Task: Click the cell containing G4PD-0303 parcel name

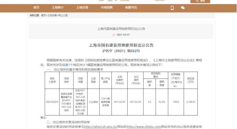Action: pyautogui.click(x=66, y=102)
